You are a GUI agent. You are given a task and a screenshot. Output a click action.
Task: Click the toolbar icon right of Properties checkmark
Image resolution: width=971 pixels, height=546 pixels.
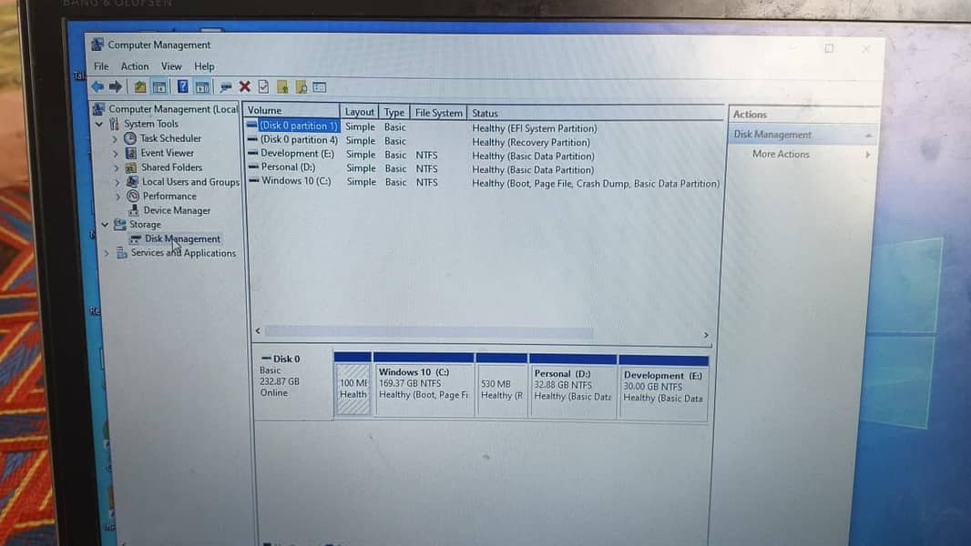tap(282, 87)
